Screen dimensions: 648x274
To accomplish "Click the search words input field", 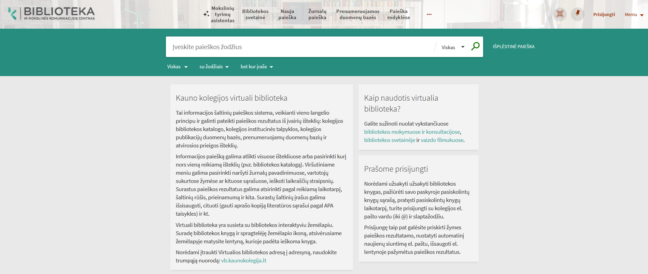I will point(300,47).
